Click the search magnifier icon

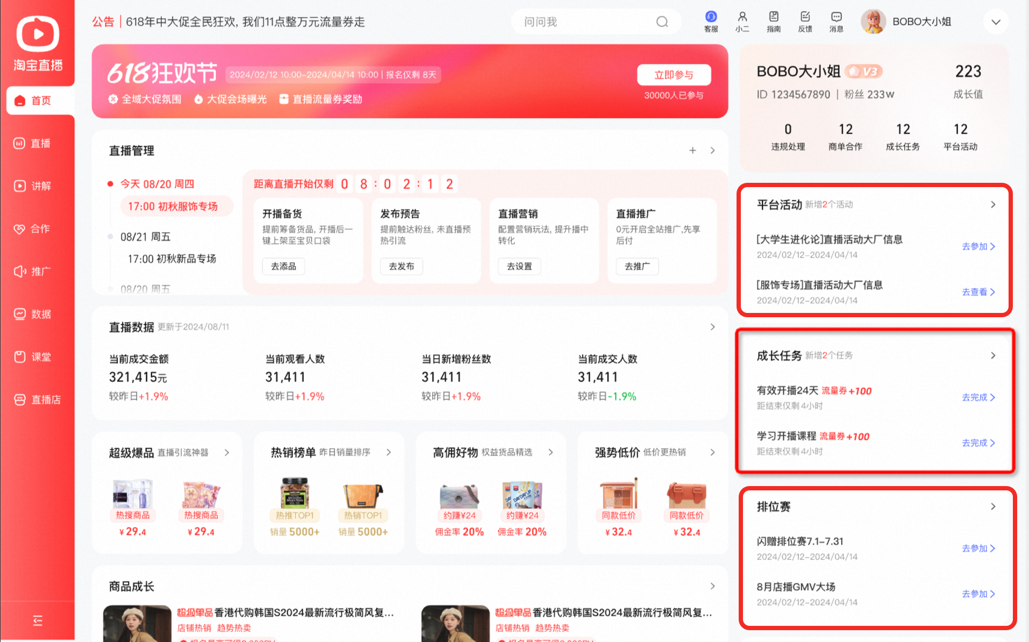[662, 22]
